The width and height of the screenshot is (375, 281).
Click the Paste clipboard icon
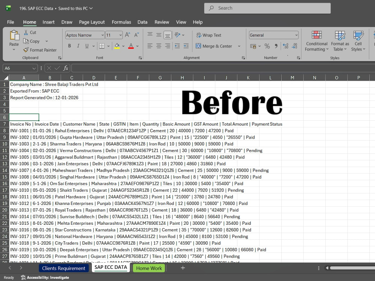click(14, 35)
